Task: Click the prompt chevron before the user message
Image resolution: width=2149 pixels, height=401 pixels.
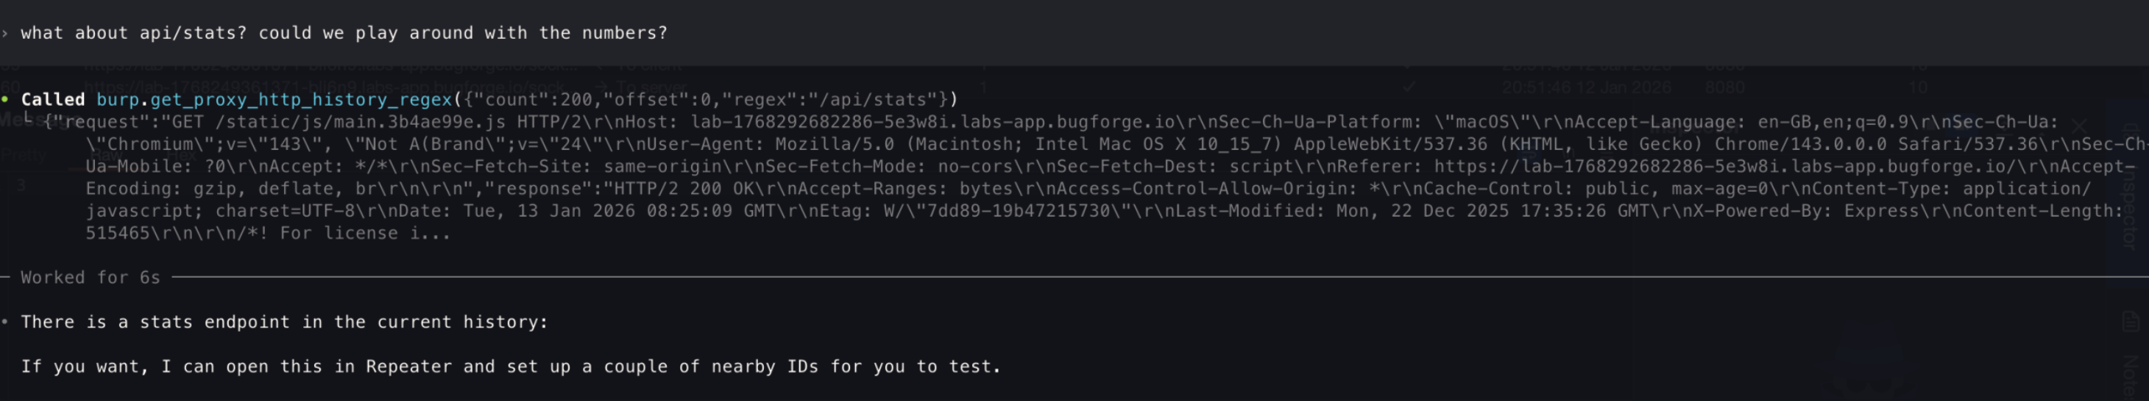Action: pyautogui.click(x=6, y=33)
